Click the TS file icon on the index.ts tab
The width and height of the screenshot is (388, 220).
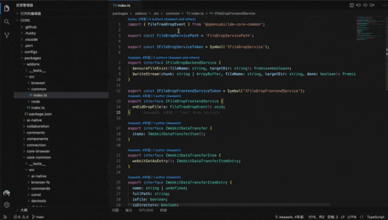[x=115, y=5]
